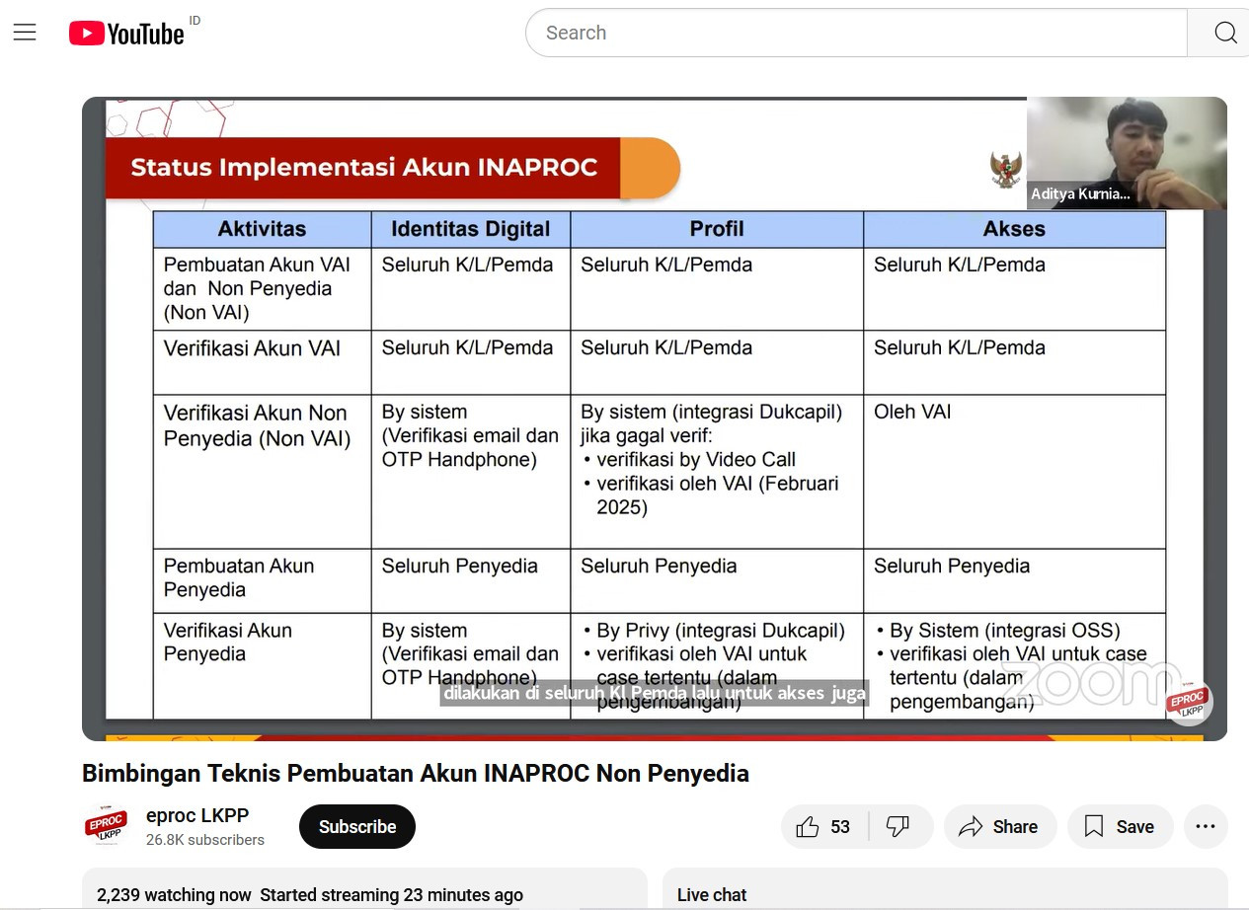Screen dimensions: 1249x910
Task: Click the Save bookmark icon
Action: click(x=1092, y=826)
